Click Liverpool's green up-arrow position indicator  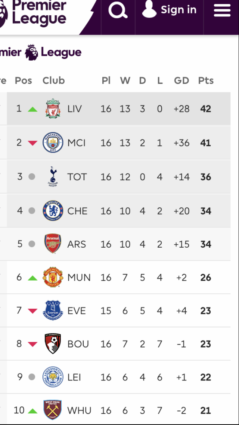point(33,109)
